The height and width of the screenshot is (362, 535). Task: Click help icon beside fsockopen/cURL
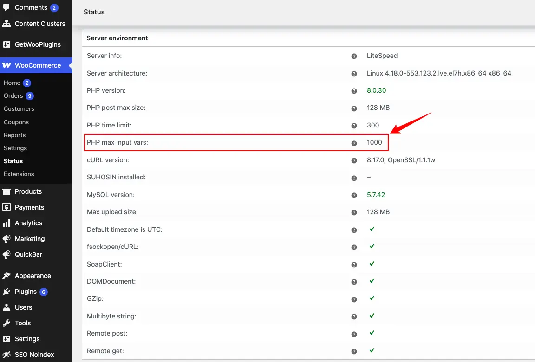(x=354, y=247)
